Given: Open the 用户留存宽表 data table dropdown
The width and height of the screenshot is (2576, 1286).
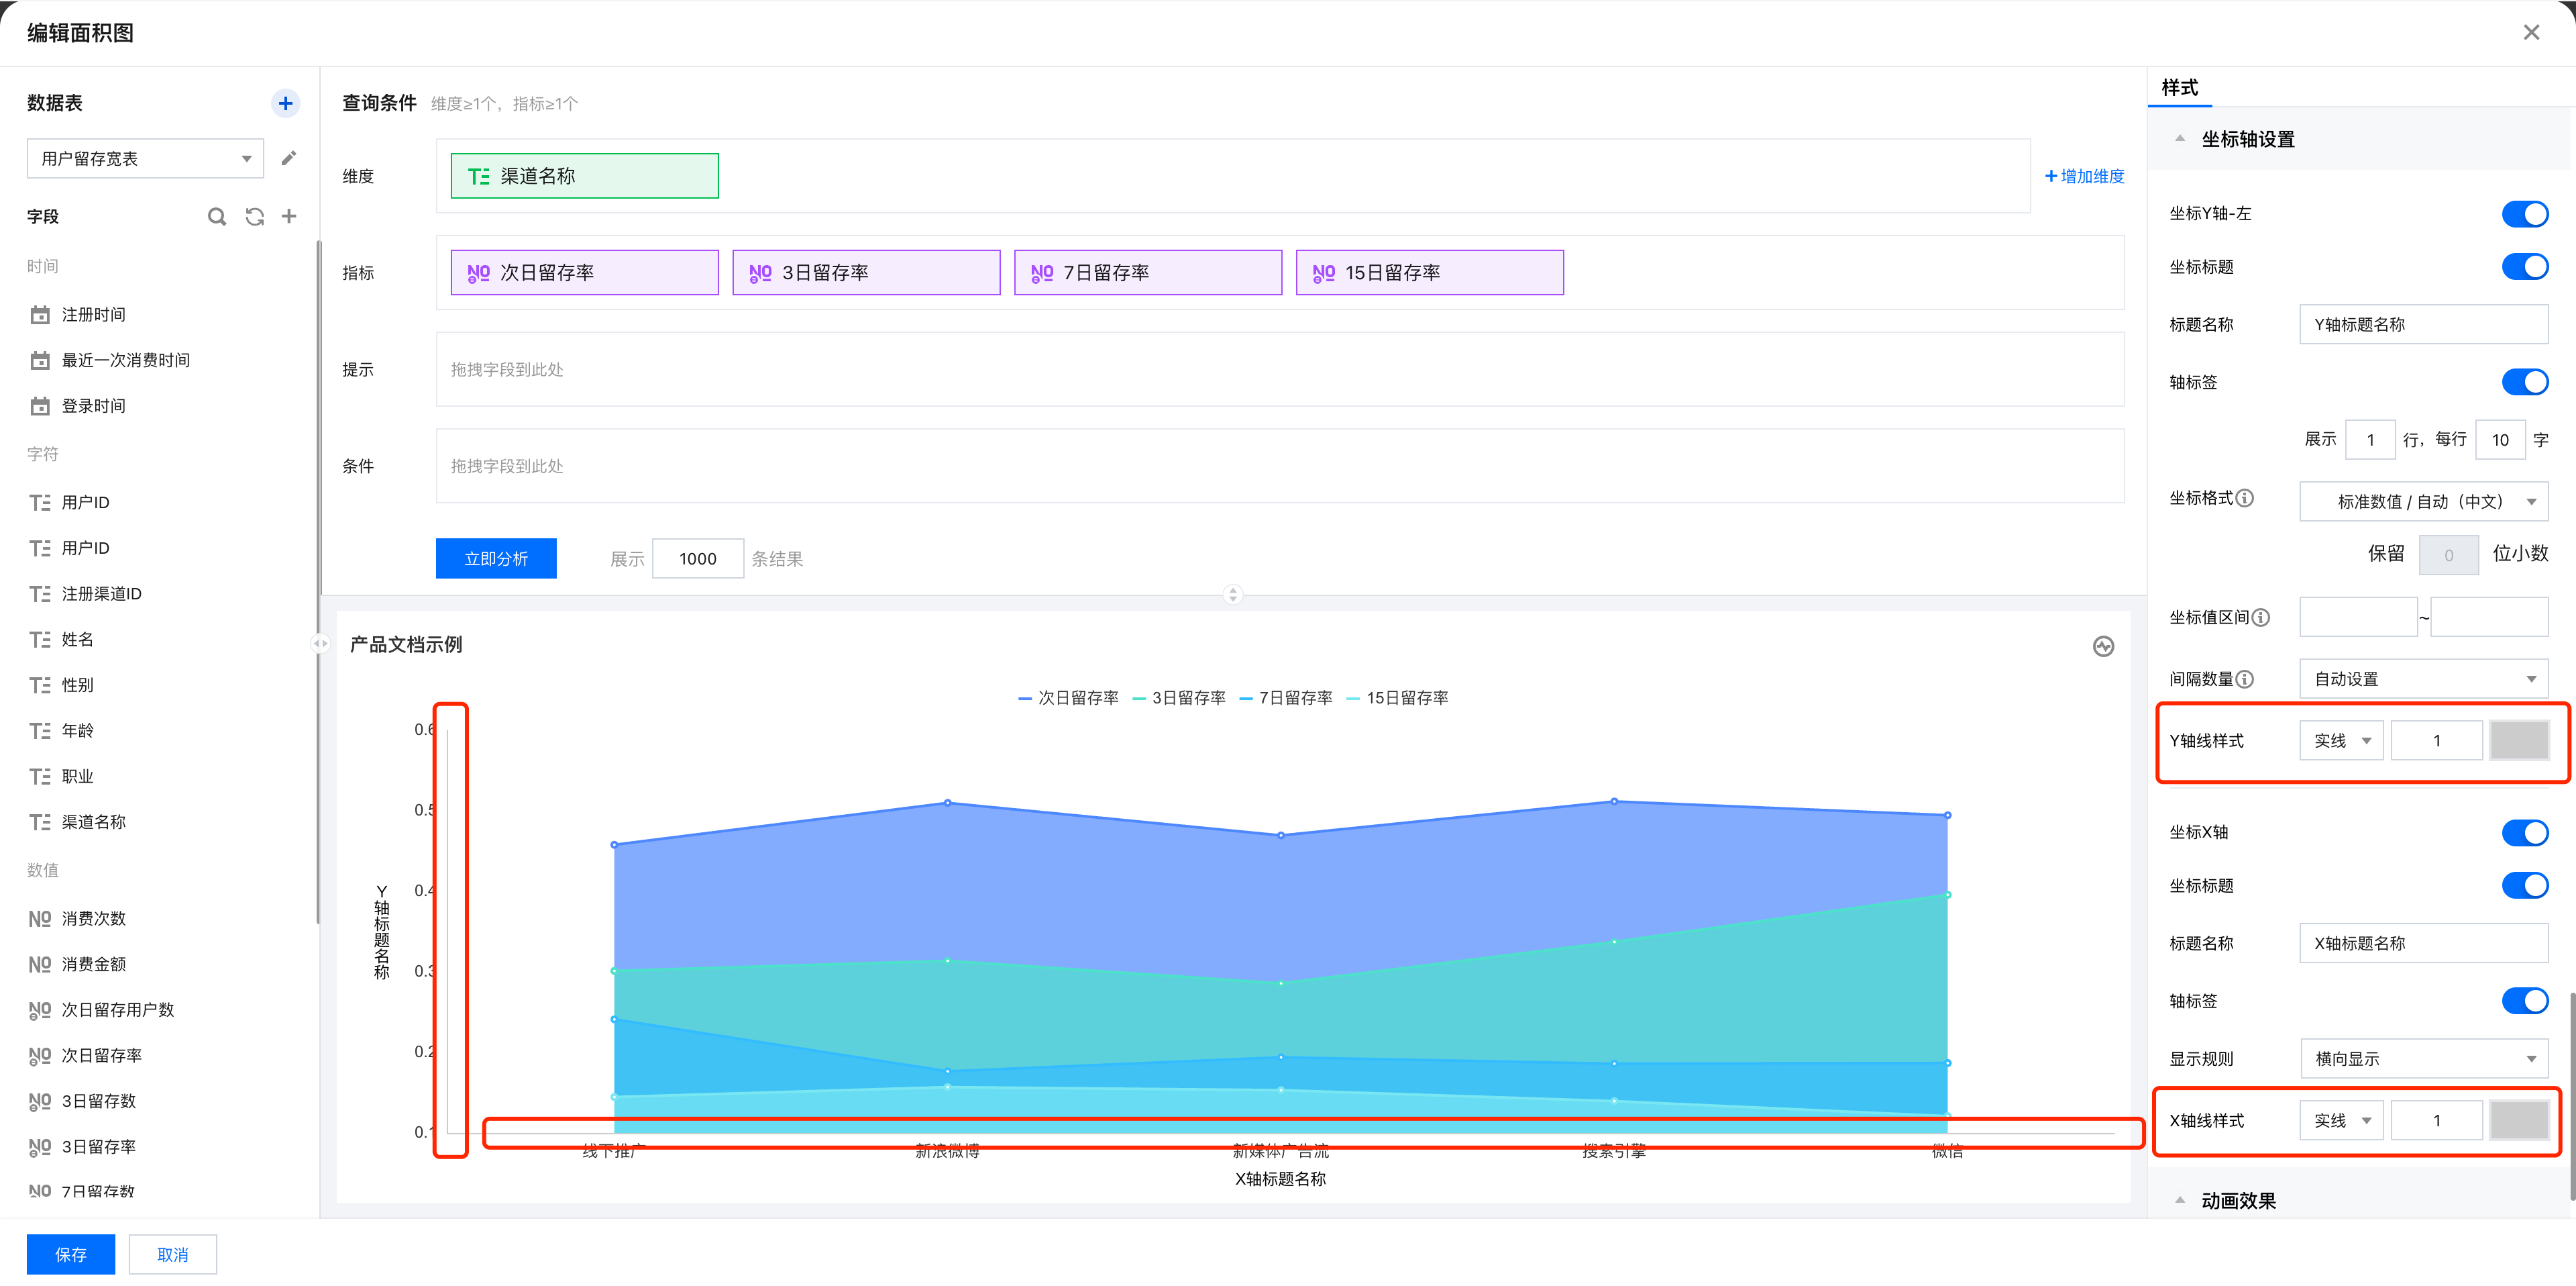Looking at the screenshot, I should (x=145, y=158).
